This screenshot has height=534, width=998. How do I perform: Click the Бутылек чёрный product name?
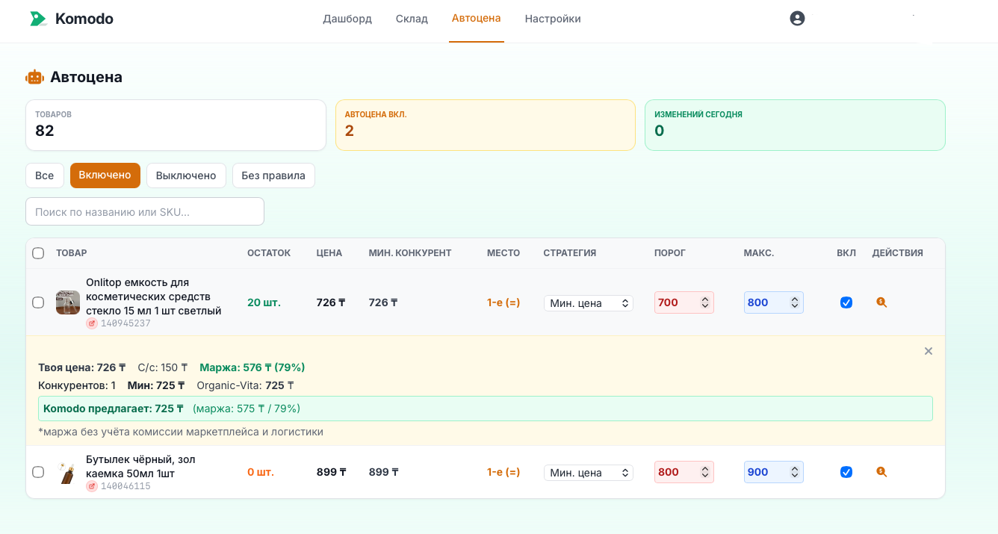(x=140, y=466)
